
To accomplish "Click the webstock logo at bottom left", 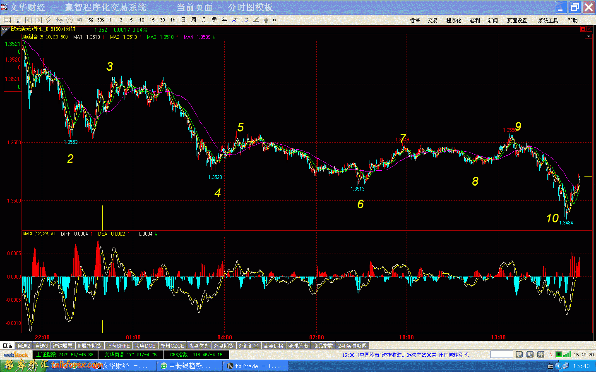I will tap(16, 355).
